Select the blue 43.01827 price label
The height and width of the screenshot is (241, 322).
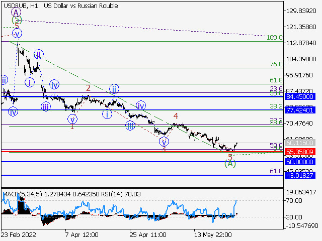(x=300, y=175)
